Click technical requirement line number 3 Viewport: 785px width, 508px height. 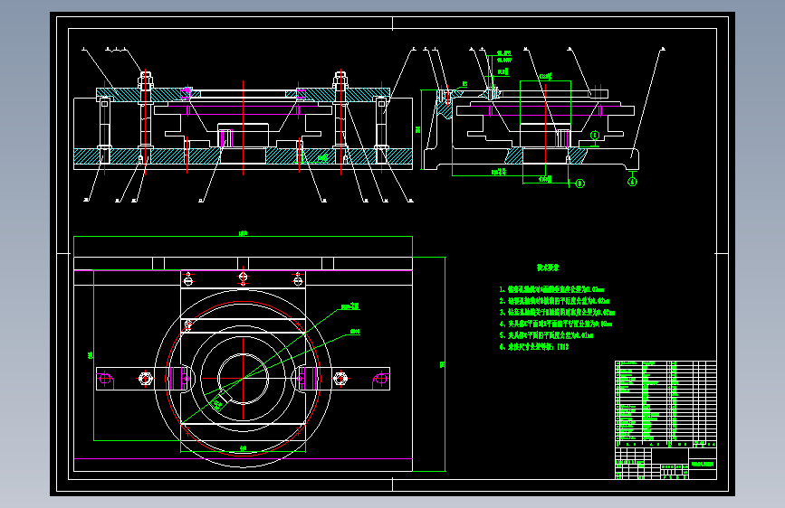557,313
